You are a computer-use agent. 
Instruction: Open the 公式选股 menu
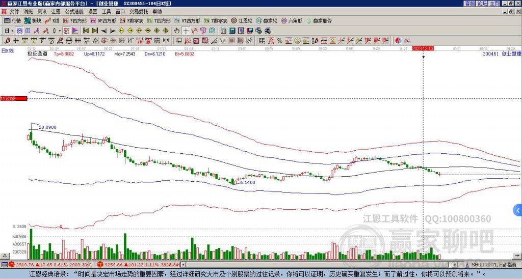coord(74,12)
